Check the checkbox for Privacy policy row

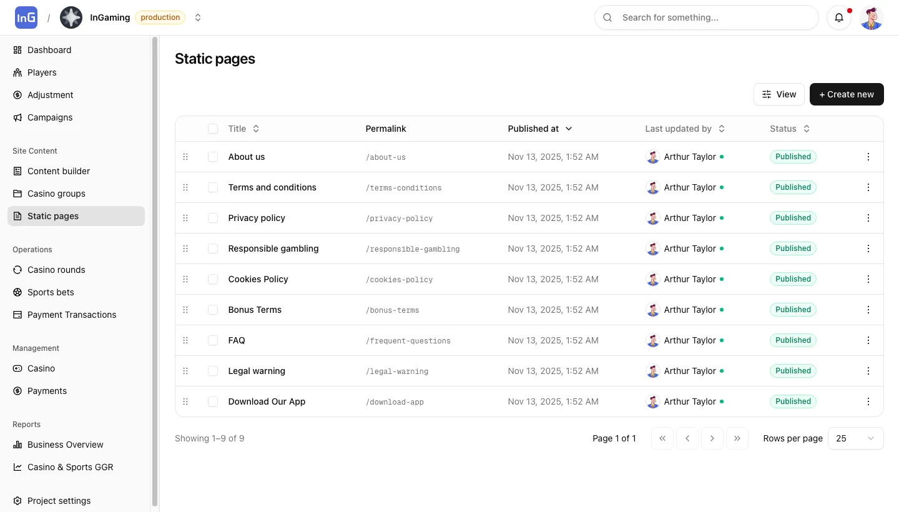tap(213, 218)
